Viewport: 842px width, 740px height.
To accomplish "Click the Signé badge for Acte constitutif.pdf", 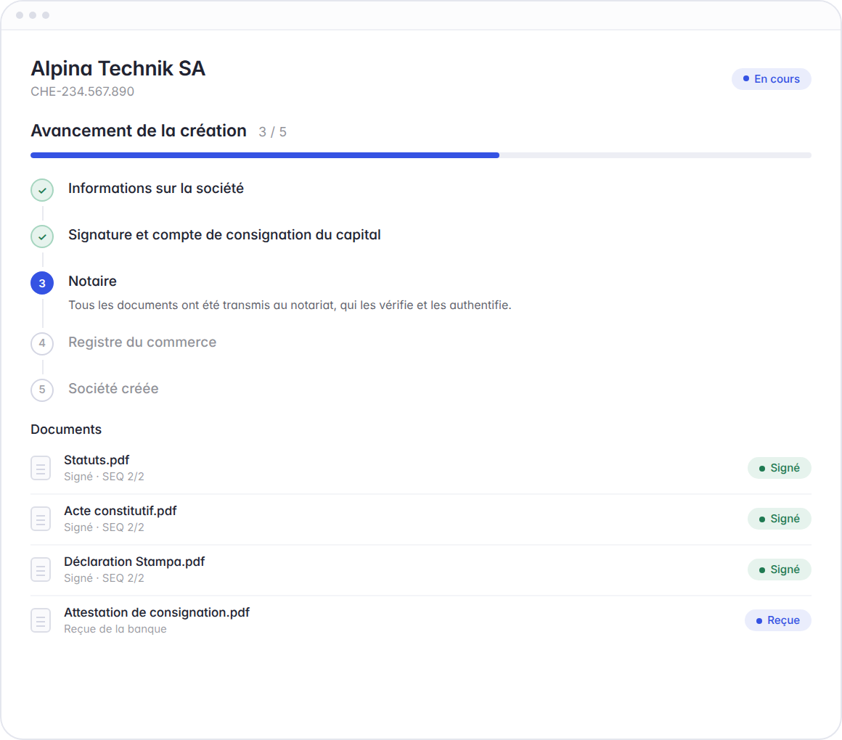I will pyautogui.click(x=779, y=519).
